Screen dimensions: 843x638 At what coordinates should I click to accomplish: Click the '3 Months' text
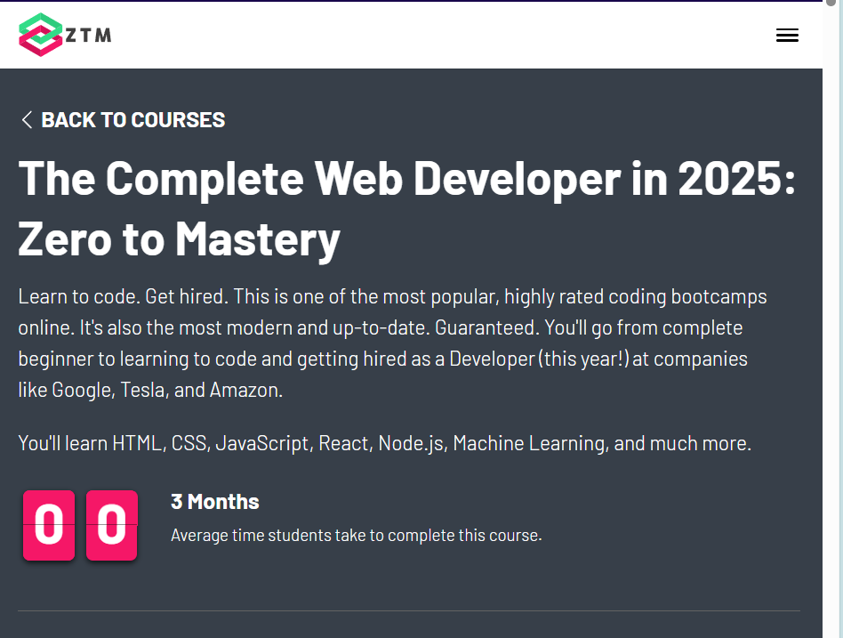[x=215, y=501]
